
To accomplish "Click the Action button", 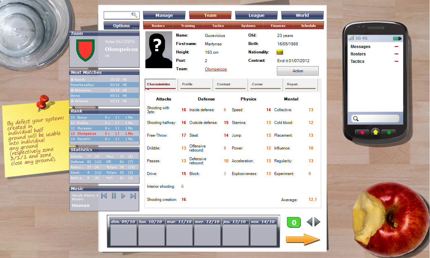I will click(297, 71).
